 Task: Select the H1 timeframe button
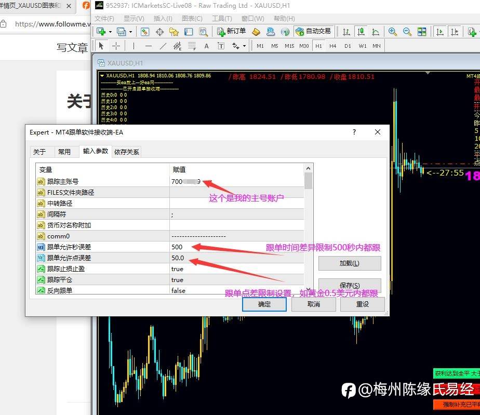click(318, 46)
